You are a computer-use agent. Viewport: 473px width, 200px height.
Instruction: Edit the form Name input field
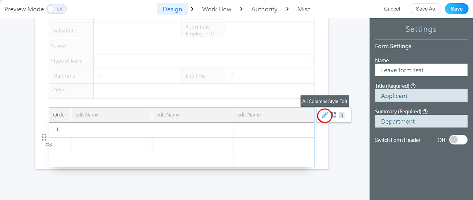[421, 70]
